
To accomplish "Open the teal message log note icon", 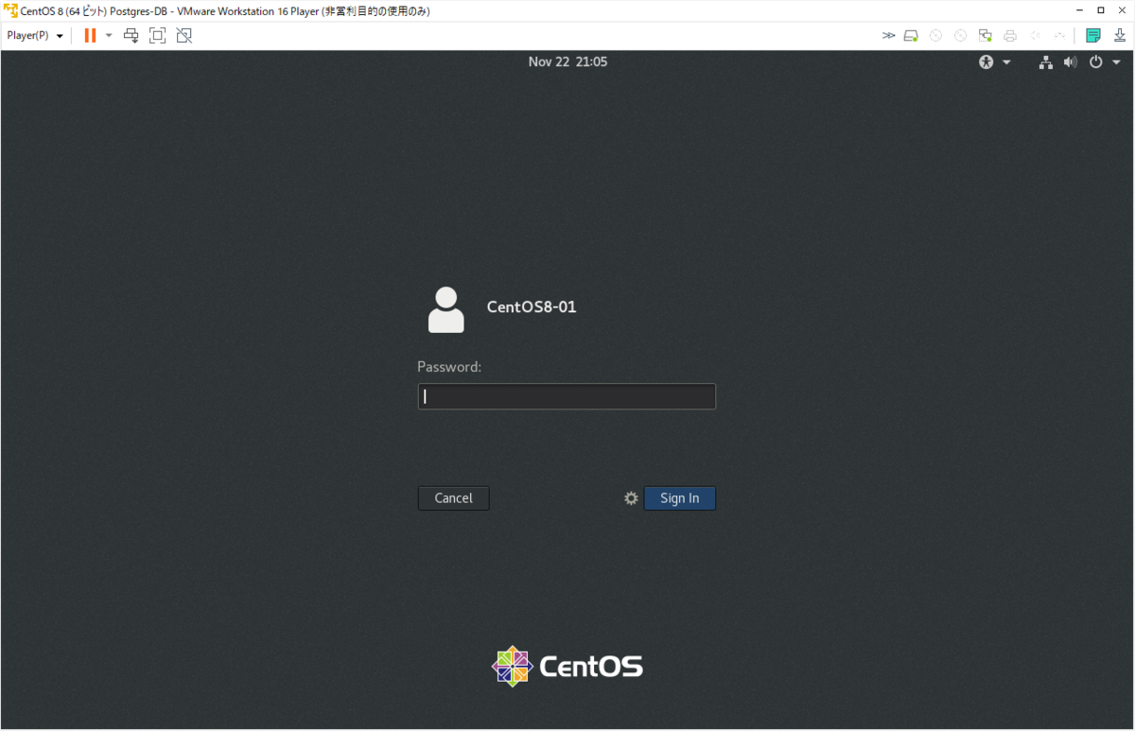I will pyautogui.click(x=1093, y=36).
